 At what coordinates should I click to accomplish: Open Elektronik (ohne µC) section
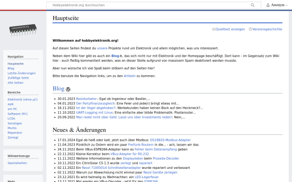[x=22, y=99]
